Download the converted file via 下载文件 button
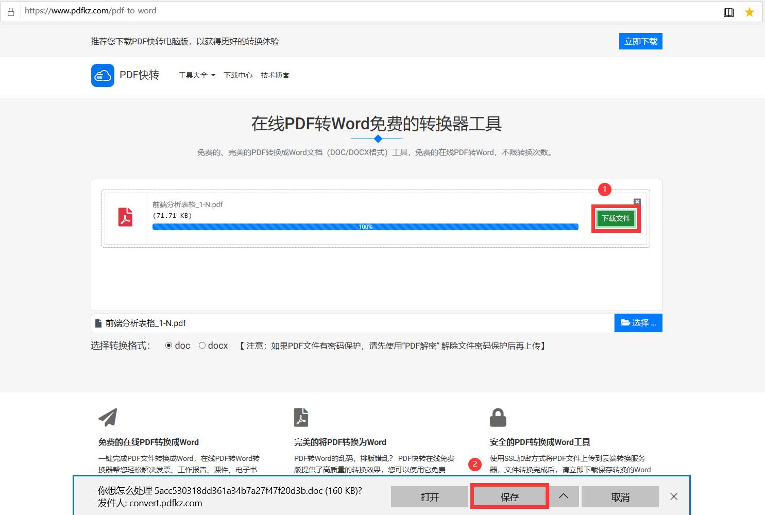Image resolution: width=765 pixels, height=515 pixels. click(616, 218)
